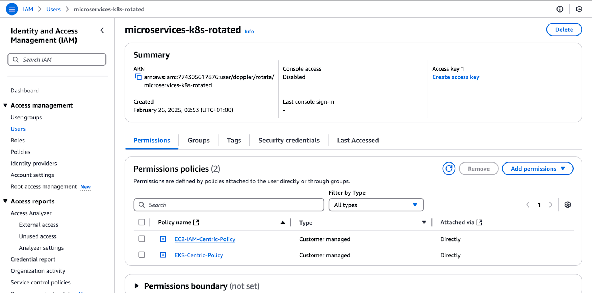This screenshot has height=293, width=592.
Task: Switch to the Security credentials tab
Action: click(289, 141)
